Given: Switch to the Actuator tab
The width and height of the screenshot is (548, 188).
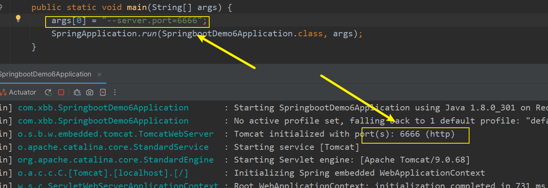Looking at the screenshot, I should coord(19,92).
